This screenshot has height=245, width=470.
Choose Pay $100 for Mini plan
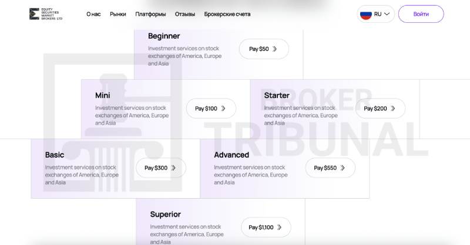click(x=211, y=108)
